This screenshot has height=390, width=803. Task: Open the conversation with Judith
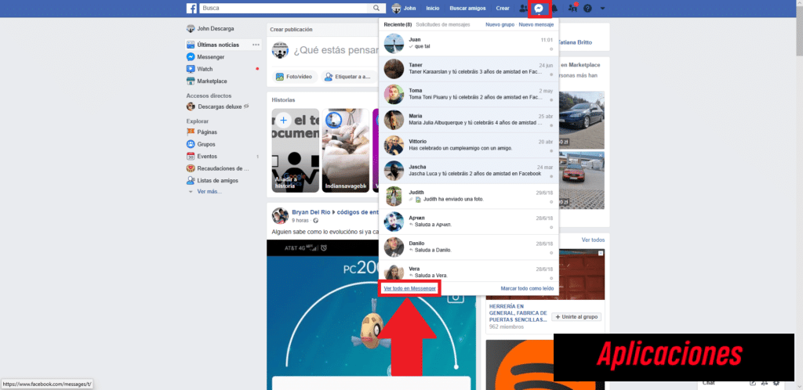pos(469,197)
